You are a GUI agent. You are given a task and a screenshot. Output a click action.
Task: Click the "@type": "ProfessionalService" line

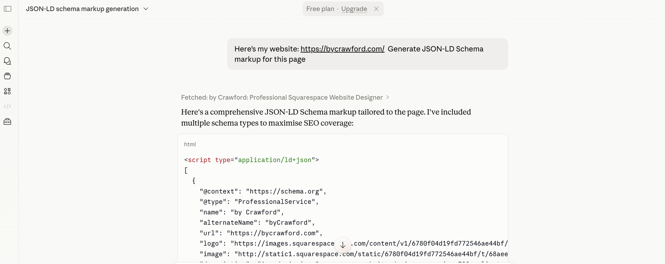tap(259, 202)
